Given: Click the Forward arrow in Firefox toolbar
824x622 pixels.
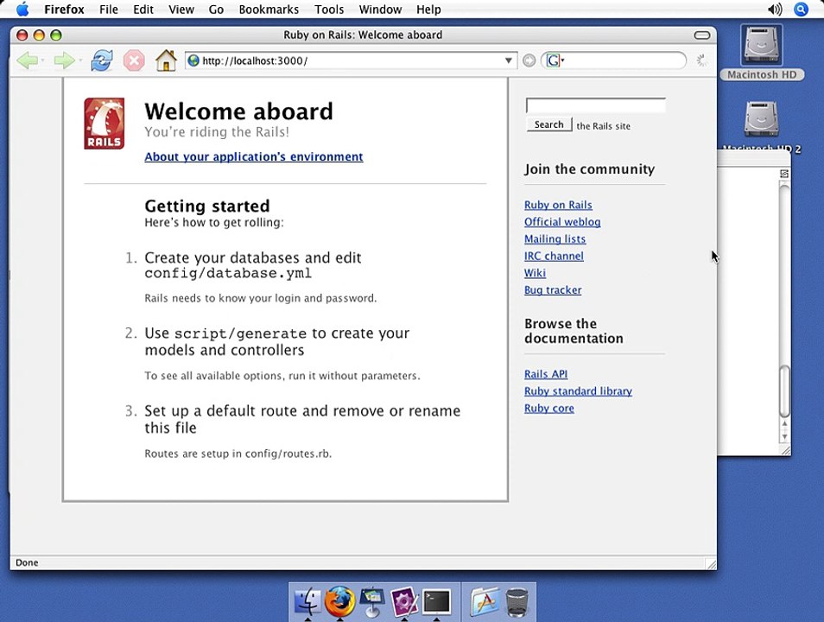Looking at the screenshot, I should tap(64, 61).
